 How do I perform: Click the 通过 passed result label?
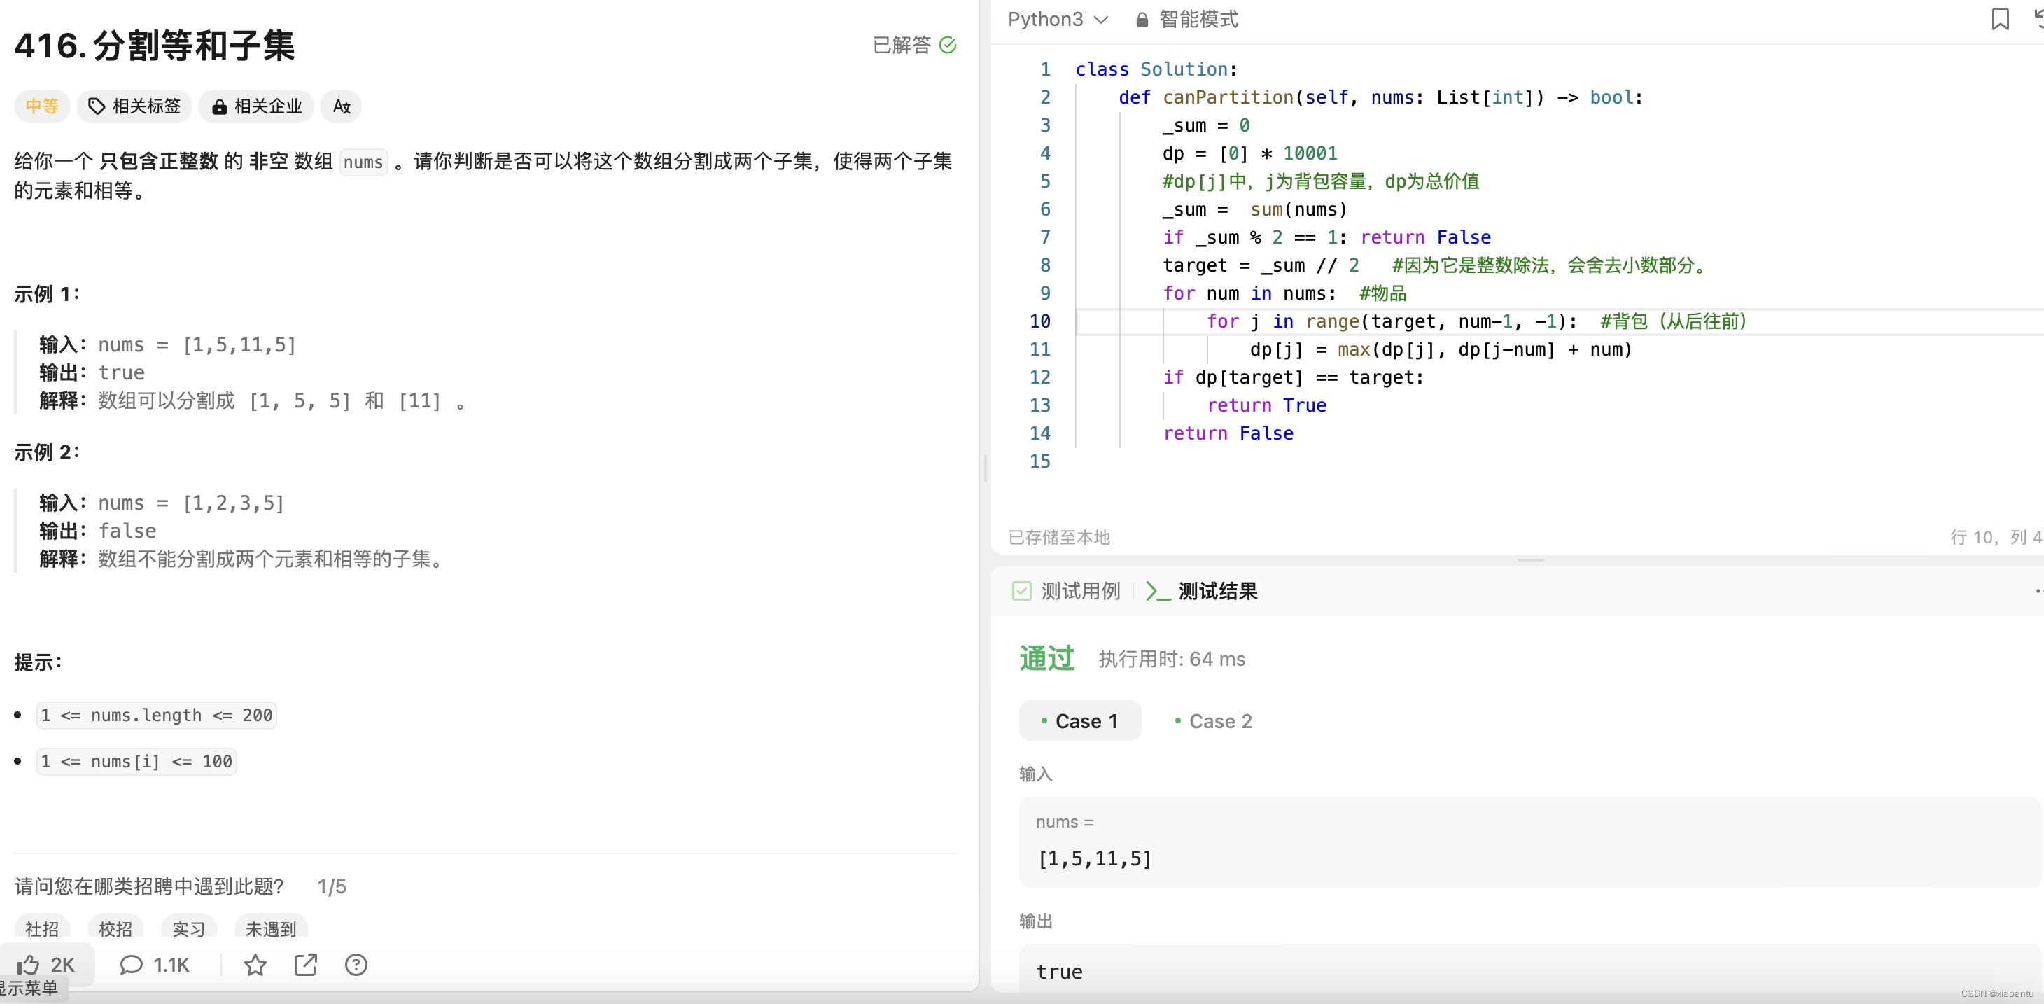[x=1046, y=659]
